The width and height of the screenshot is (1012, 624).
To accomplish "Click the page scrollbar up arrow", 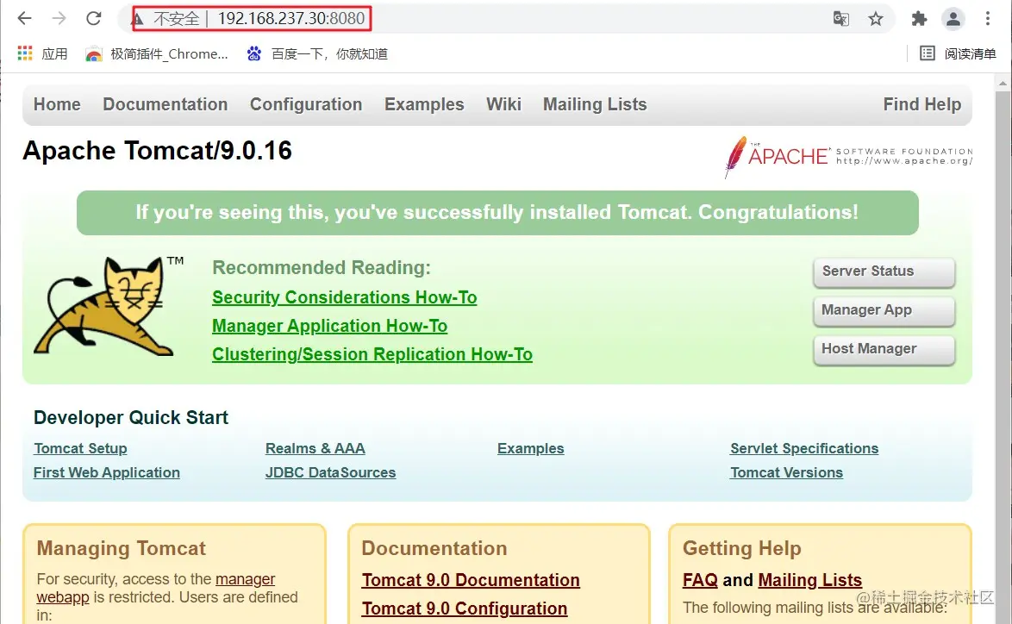I will (x=1003, y=84).
